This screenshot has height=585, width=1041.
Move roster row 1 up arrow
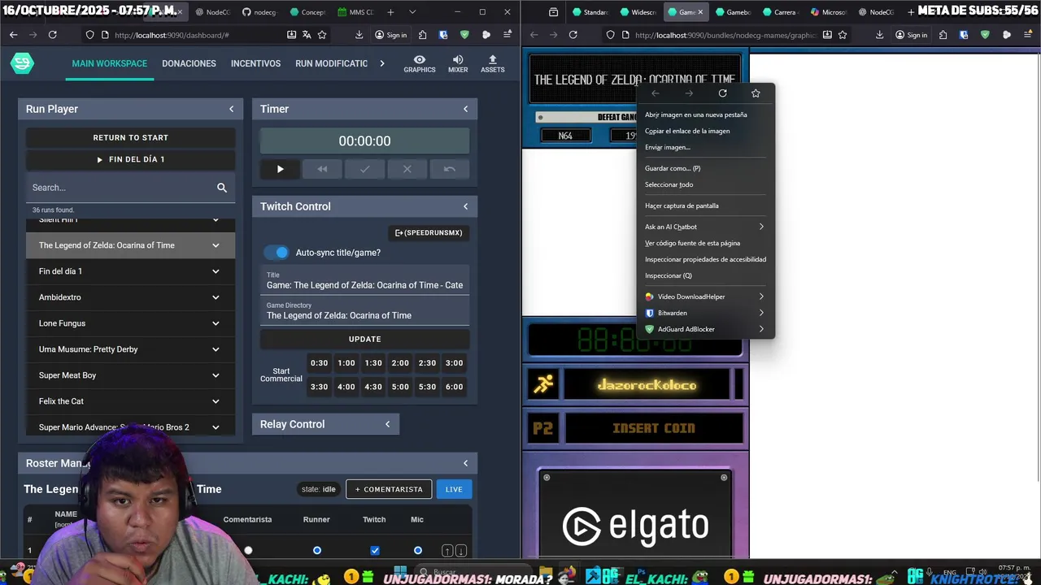coord(446,551)
